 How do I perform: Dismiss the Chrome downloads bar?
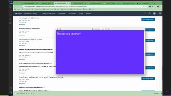point(161,94)
